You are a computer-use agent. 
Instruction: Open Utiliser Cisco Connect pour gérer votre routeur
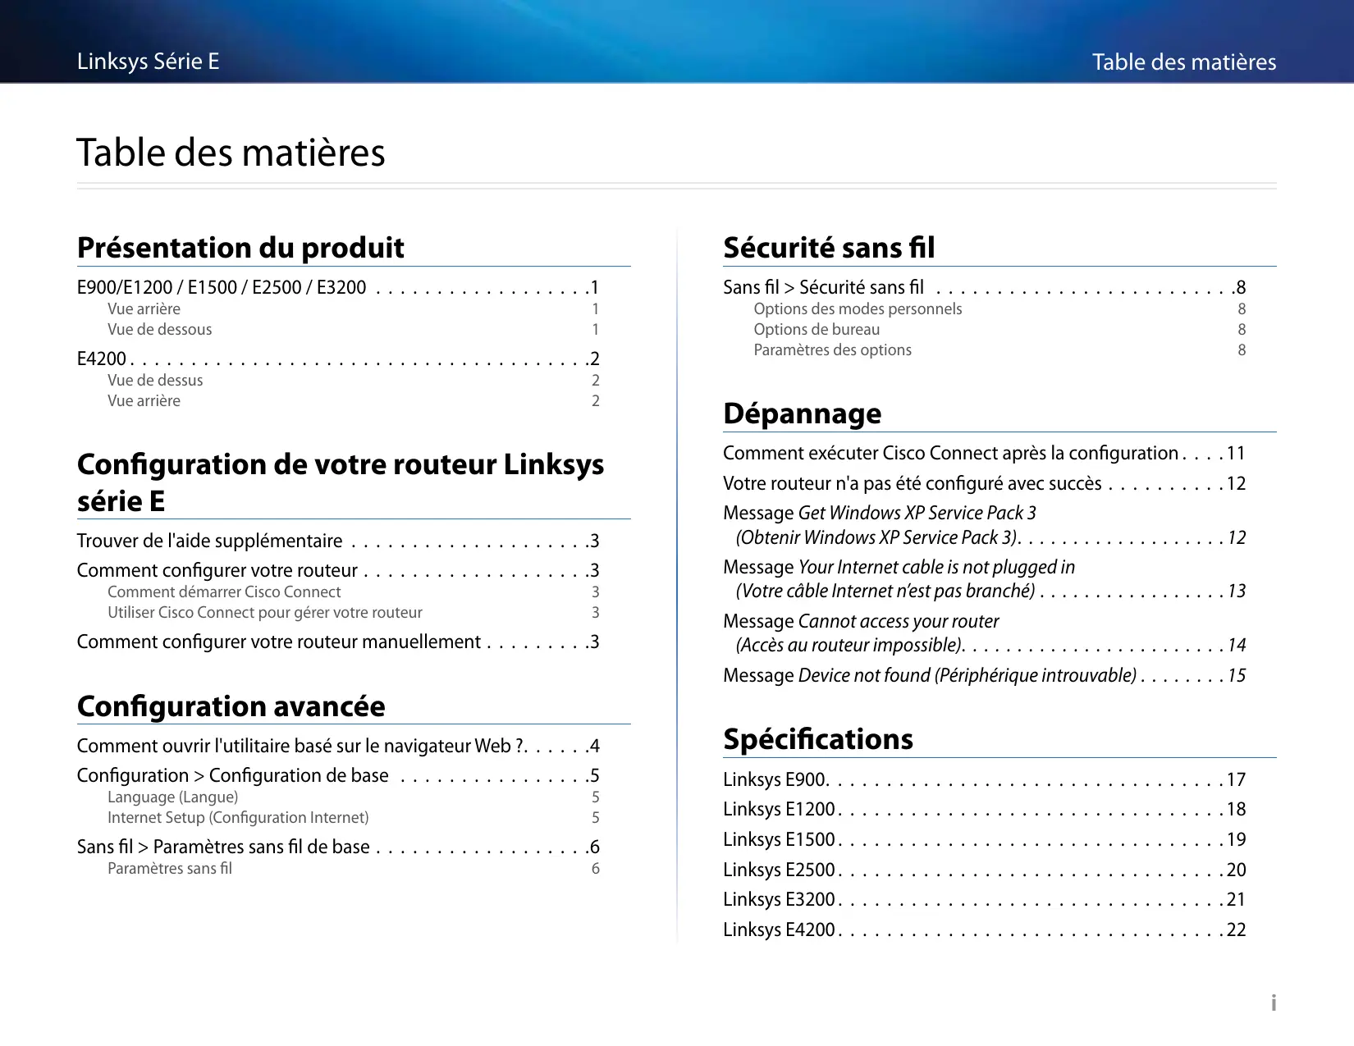click(x=265, y=613)
